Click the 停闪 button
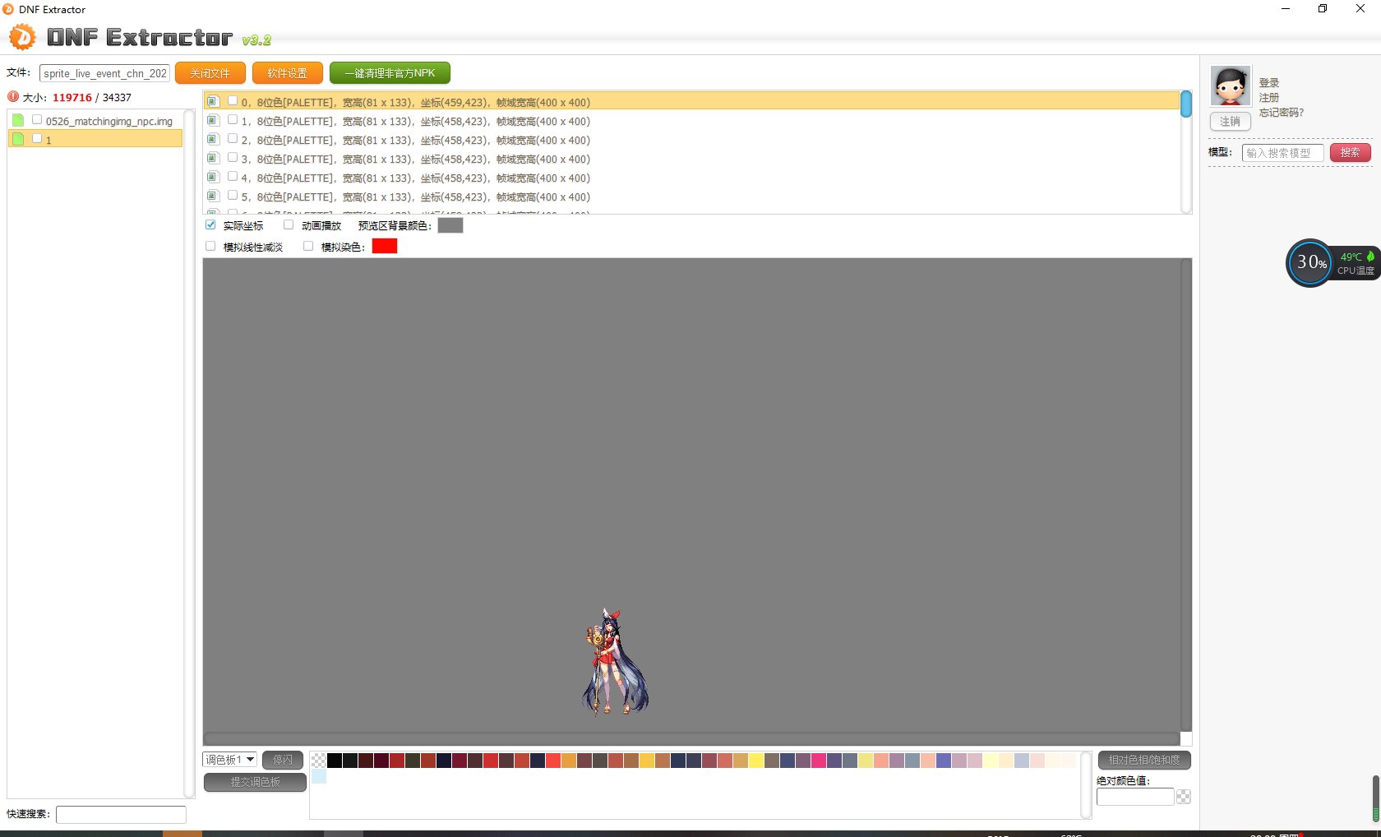The height and width of the screenshot is (837, 1381). [283, 760]
